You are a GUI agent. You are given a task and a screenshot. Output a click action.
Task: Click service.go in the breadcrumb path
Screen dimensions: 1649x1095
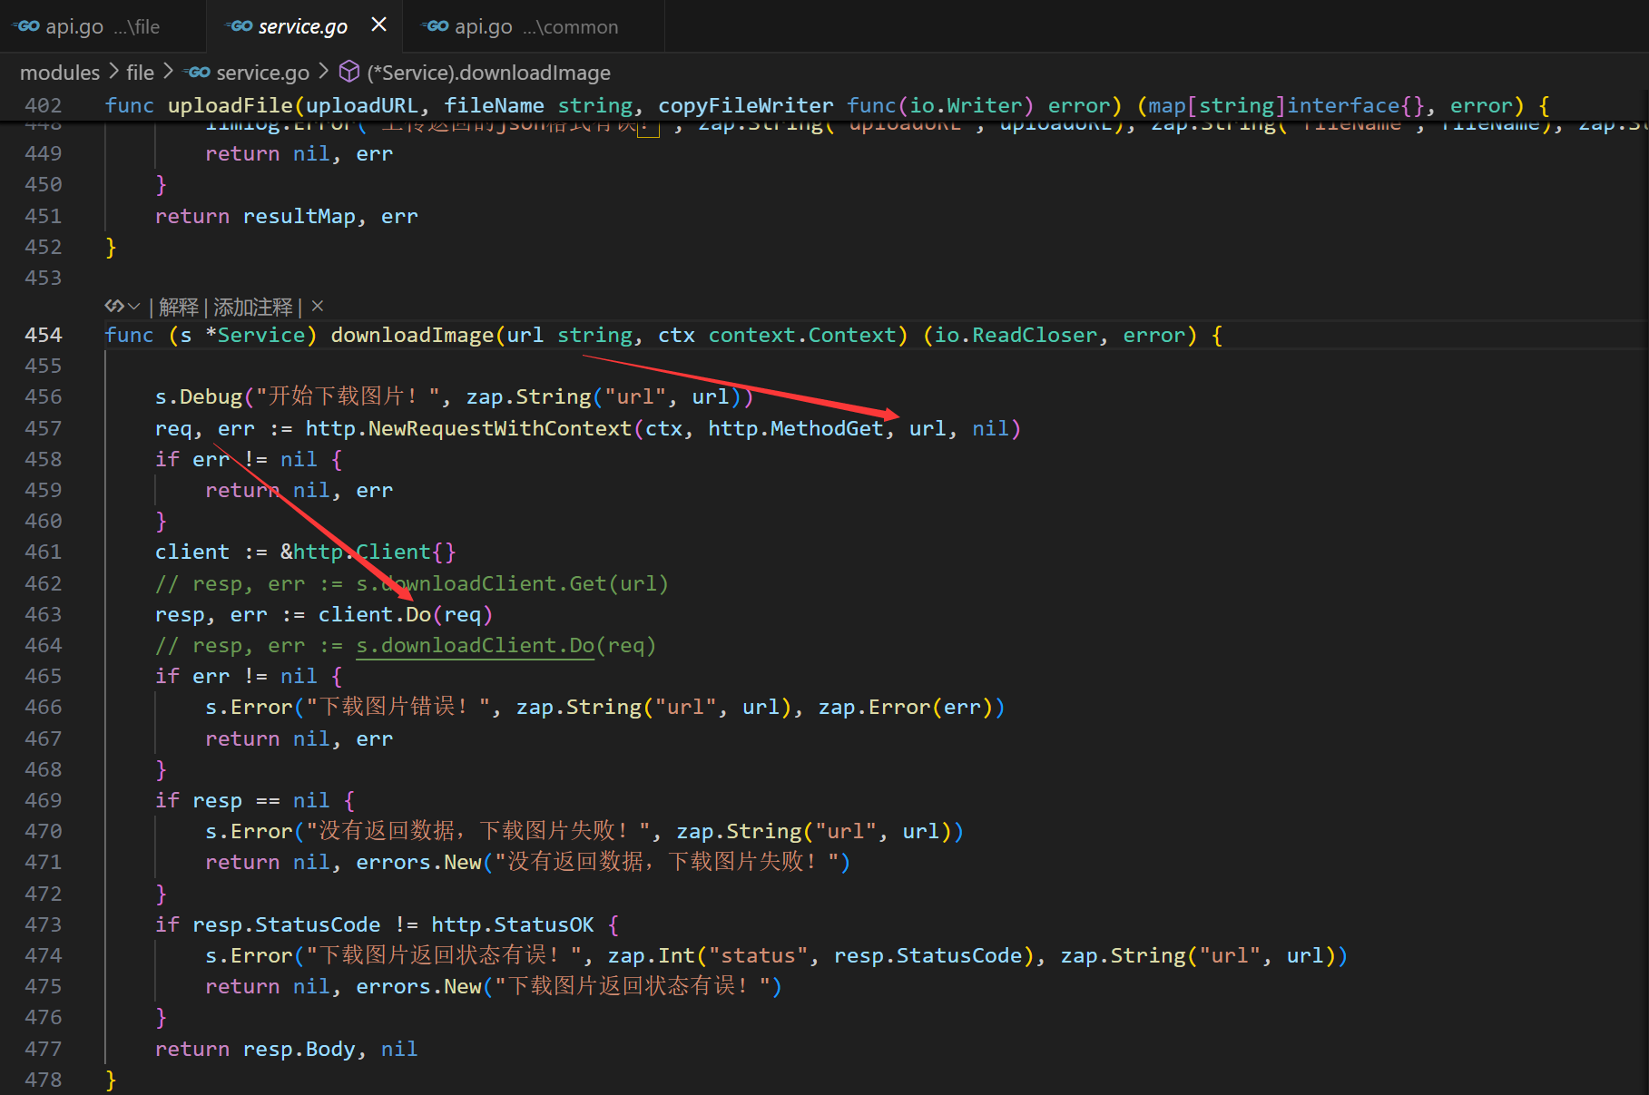(262, 73)
